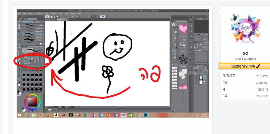270x134 pixels.
Task: Click the Opacity value stepper arrows
Action: [40, 58]
